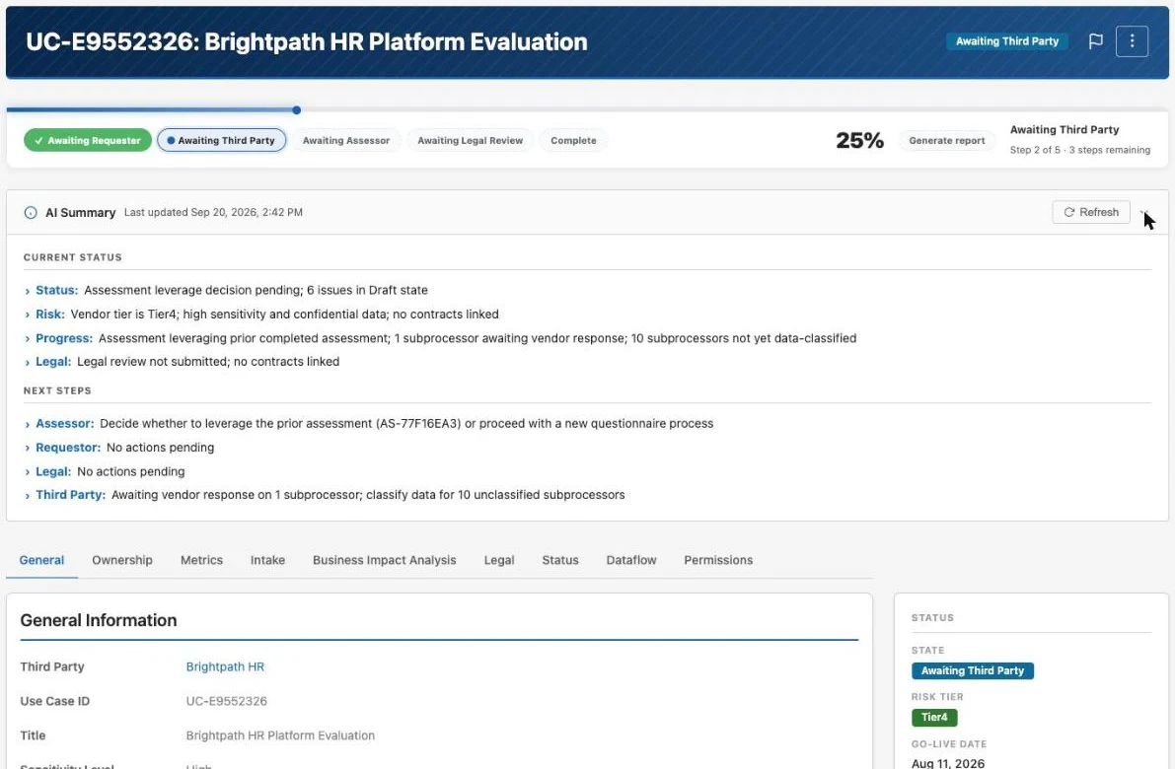Image resolution: width=1175 pixels, height=769 pixels.
Task: Click the AI Summary info icon
Action: (x=31, y=213)
